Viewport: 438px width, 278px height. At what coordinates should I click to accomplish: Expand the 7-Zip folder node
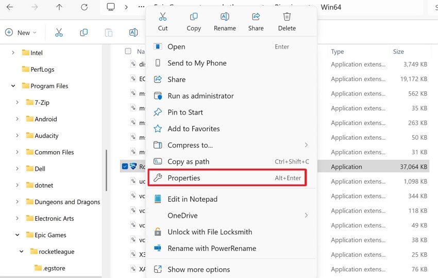pos(18,102)
